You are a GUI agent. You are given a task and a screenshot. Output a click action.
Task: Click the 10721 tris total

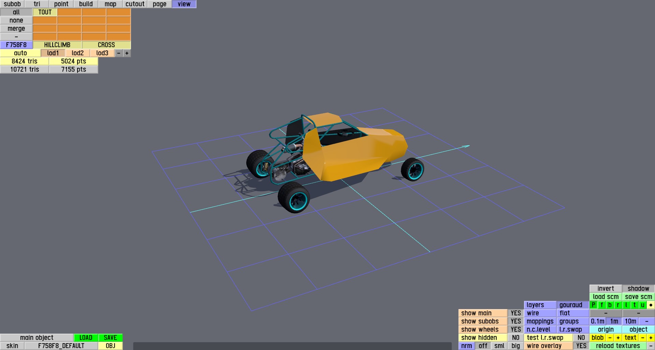(25, 70)
